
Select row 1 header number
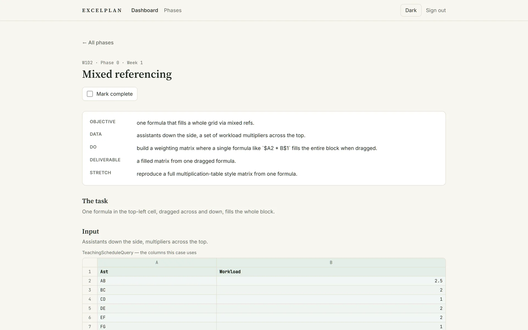tap(90, 272)
